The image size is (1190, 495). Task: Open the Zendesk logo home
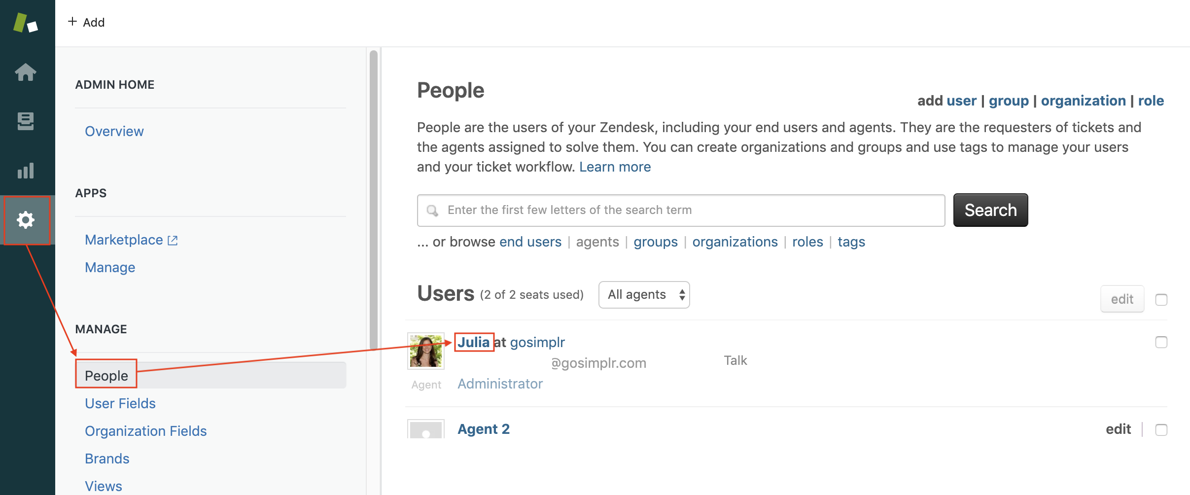pos(26,23)
